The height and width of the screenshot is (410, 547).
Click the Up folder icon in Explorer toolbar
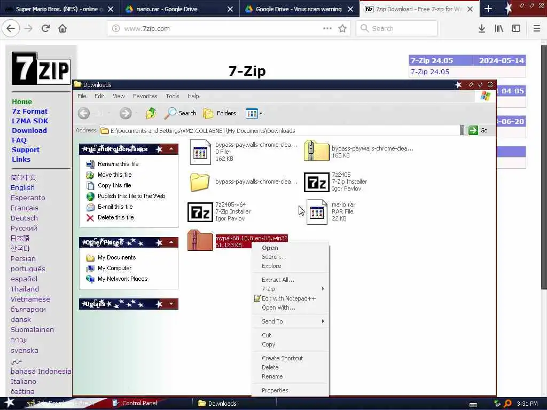[151, 113]
